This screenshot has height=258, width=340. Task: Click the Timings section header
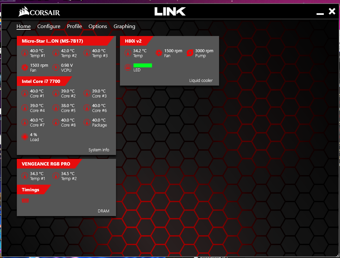point(34,190)
